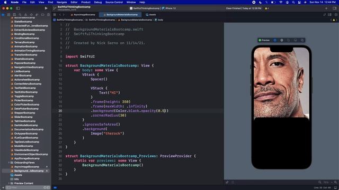Choose the iPhone 13 run destination

pos(169,8)
